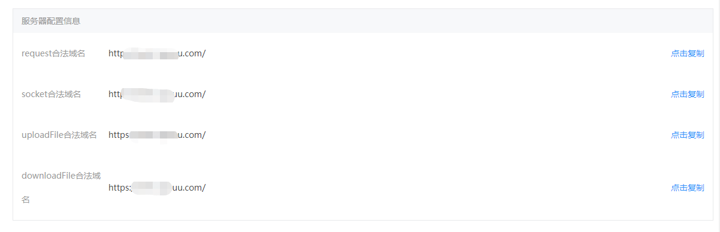This screenshot has width=720, height=232.
Task: Copy the request合法域名 URL via 点击复制
Action: (687, 53)
